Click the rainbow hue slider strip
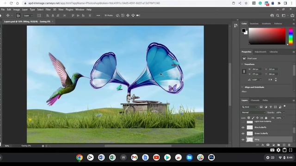The height and width of the screenshot is (166, 296). [291, 36]
